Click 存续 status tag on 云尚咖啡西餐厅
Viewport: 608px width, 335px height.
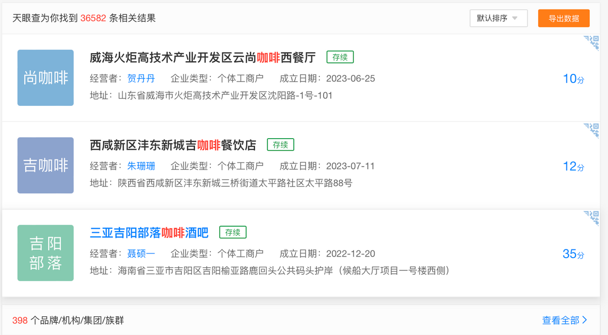tap(340, 57)
